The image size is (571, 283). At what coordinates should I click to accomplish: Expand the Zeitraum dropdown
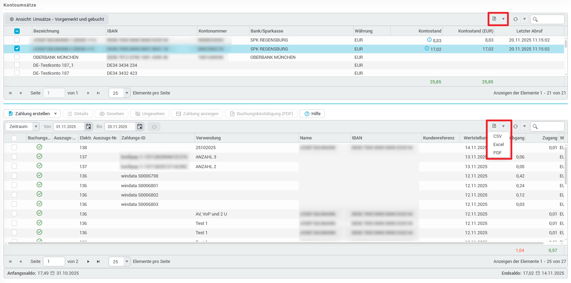(36, 127)
